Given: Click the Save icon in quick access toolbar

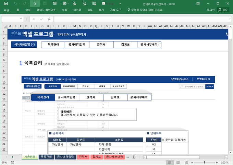Looking at the screenshot, I should pos(6,3).
